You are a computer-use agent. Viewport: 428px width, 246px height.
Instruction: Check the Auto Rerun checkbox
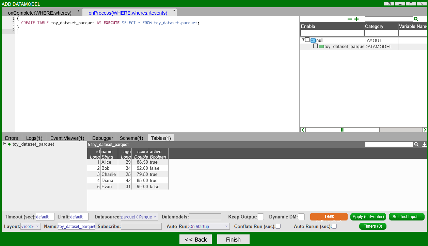[334, 226]
